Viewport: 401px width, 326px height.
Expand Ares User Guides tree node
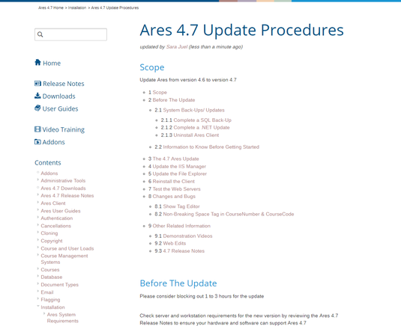click(37, 210)
